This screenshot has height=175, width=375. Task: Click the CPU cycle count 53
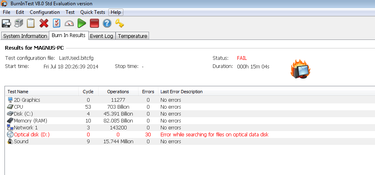tap(88, 107)
